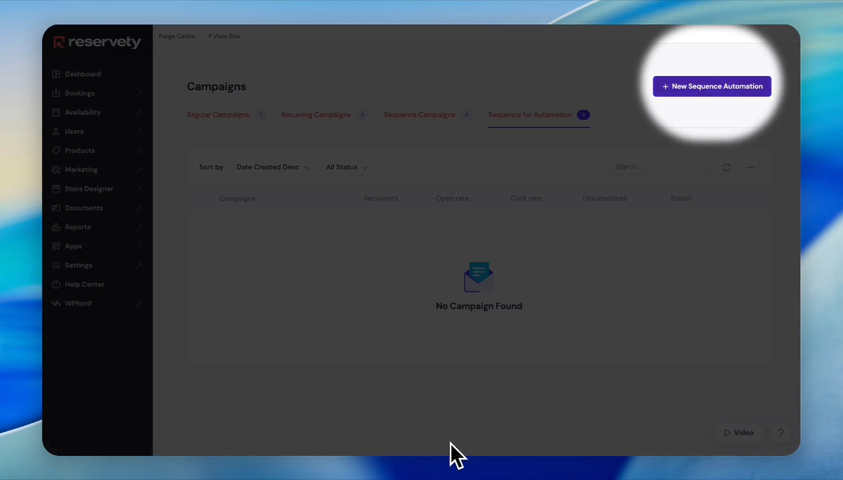Image resolution: width=843 pixels, height=480 pixels.
Task: Expand the Marketing submenu chevron
Action: click(139, 169)
